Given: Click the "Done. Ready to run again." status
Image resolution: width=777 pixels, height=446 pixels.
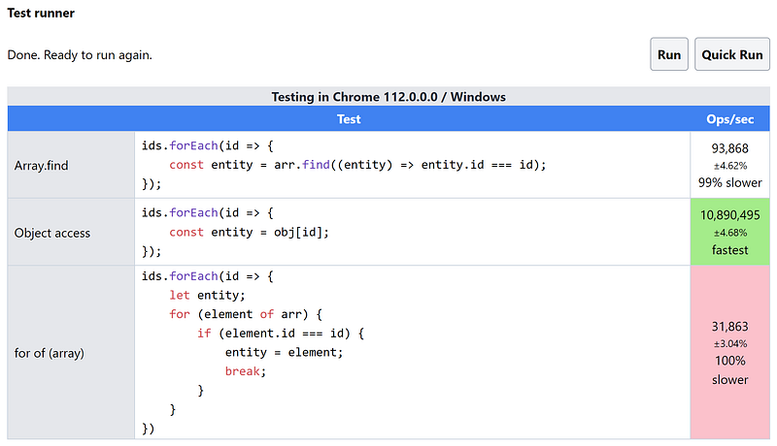Looking at the screenshot, I should [x=80, y=55].
